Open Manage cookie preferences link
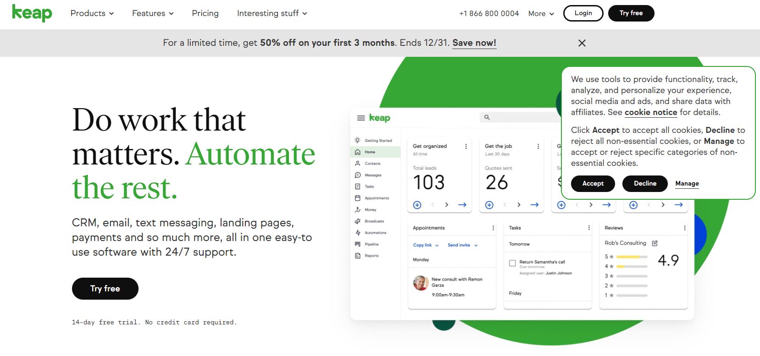The height and width of the screenshot is (356, 760). point(687,183)
